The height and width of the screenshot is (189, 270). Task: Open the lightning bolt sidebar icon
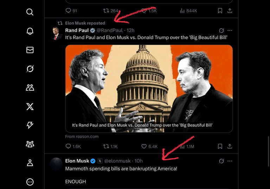tap(30, 125)
